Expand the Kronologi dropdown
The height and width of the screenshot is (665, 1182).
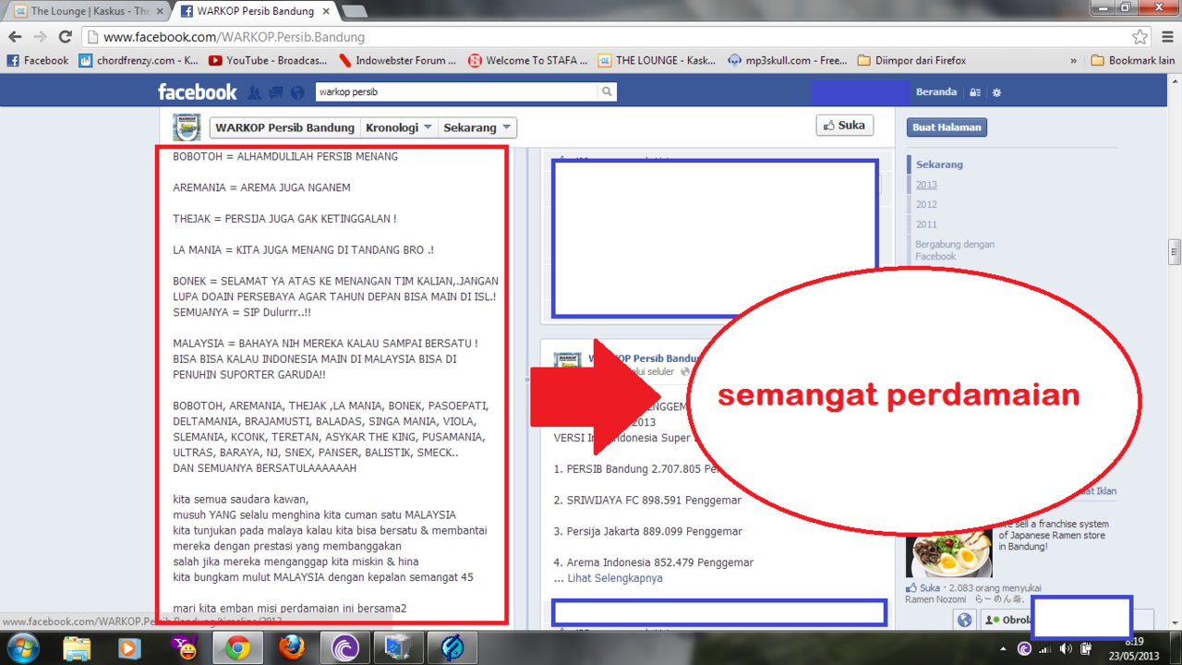pyautogui.click(x=398, y=127)
